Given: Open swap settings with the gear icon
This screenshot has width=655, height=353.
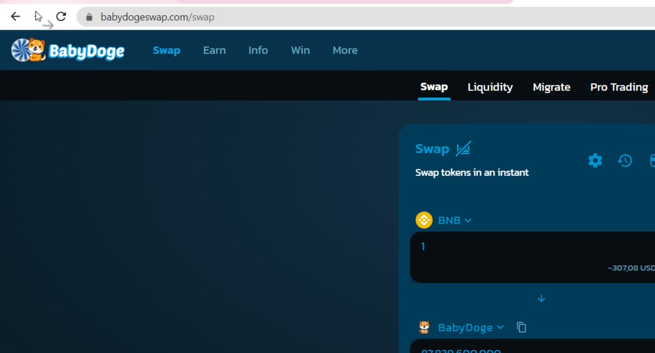Looking at the screenshot, I should click(595, 160).
